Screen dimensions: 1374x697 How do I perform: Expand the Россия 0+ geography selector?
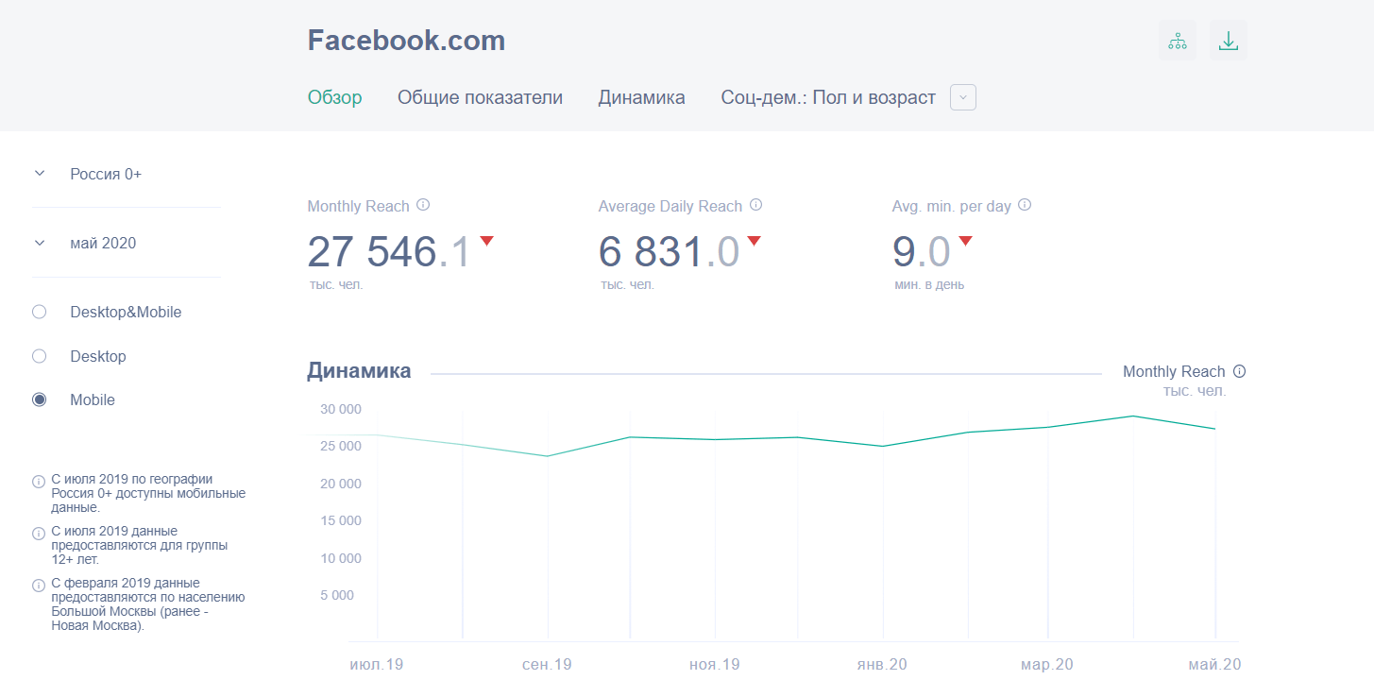coord(40,174)
